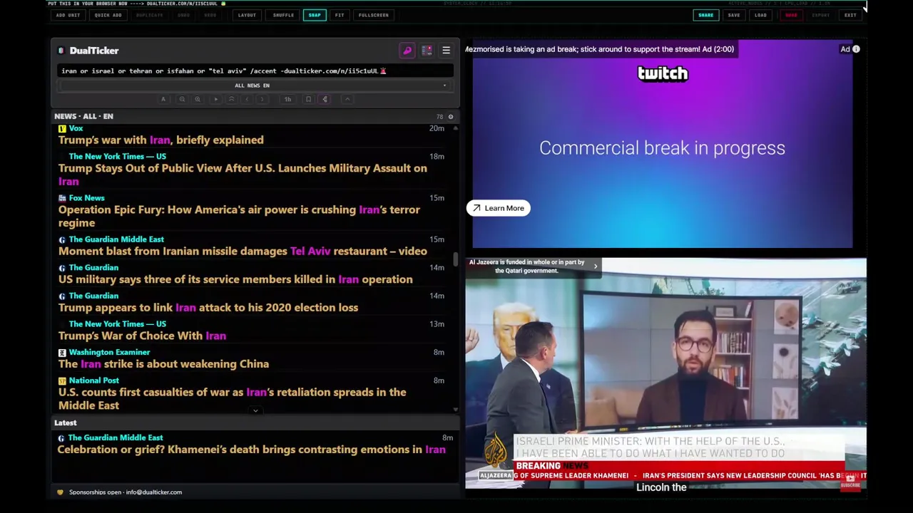Click the FIT button
The image size is (913, 513).
pos(340,15)
